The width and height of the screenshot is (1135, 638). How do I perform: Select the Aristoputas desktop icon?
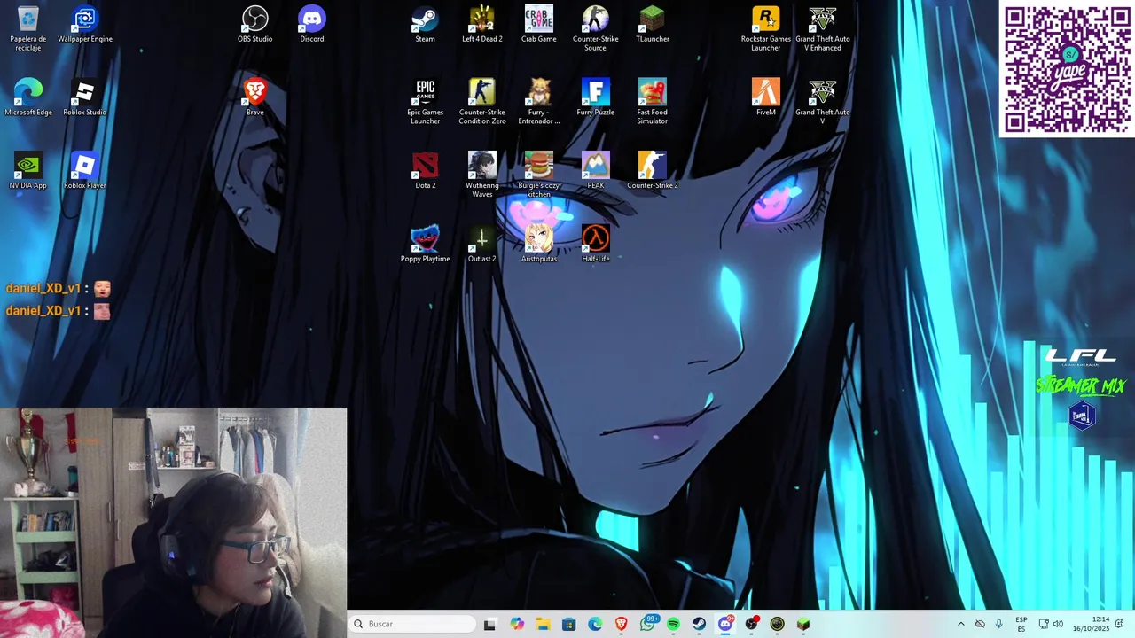coord(539,245)
